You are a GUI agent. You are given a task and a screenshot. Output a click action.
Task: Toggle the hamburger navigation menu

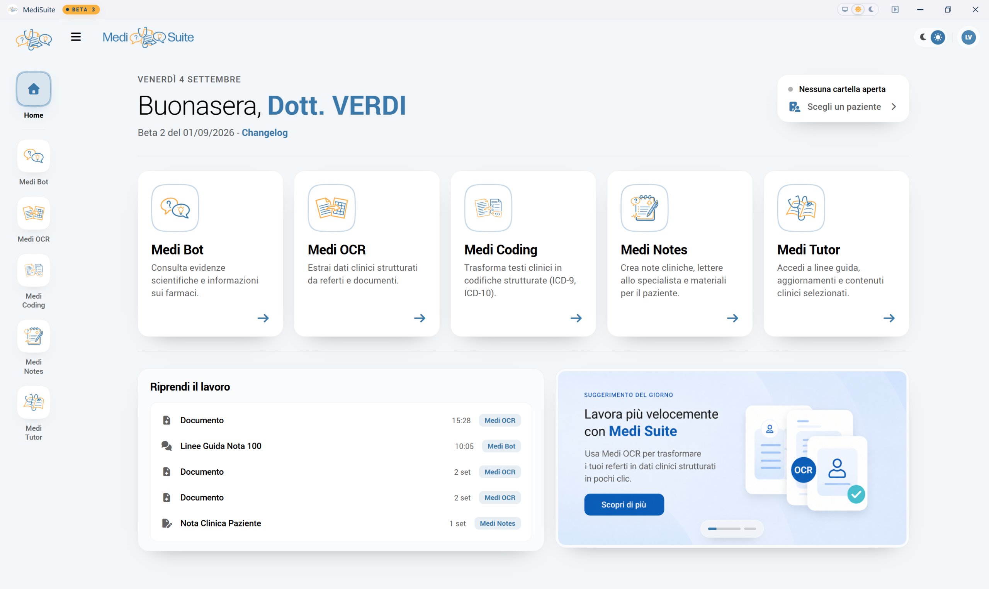pos(76,37)
